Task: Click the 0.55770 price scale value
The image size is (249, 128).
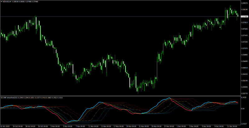Action: [244, 94]
